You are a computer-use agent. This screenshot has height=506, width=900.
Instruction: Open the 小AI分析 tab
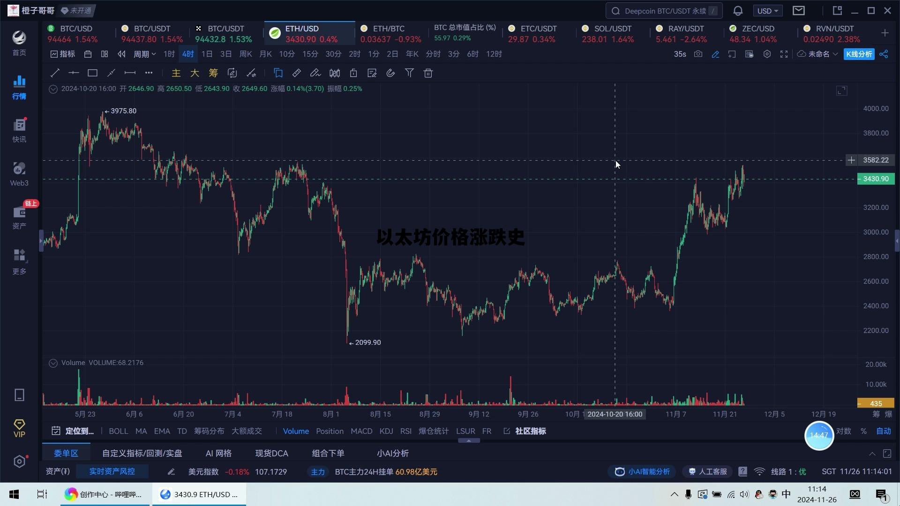[x=393, y=454]
